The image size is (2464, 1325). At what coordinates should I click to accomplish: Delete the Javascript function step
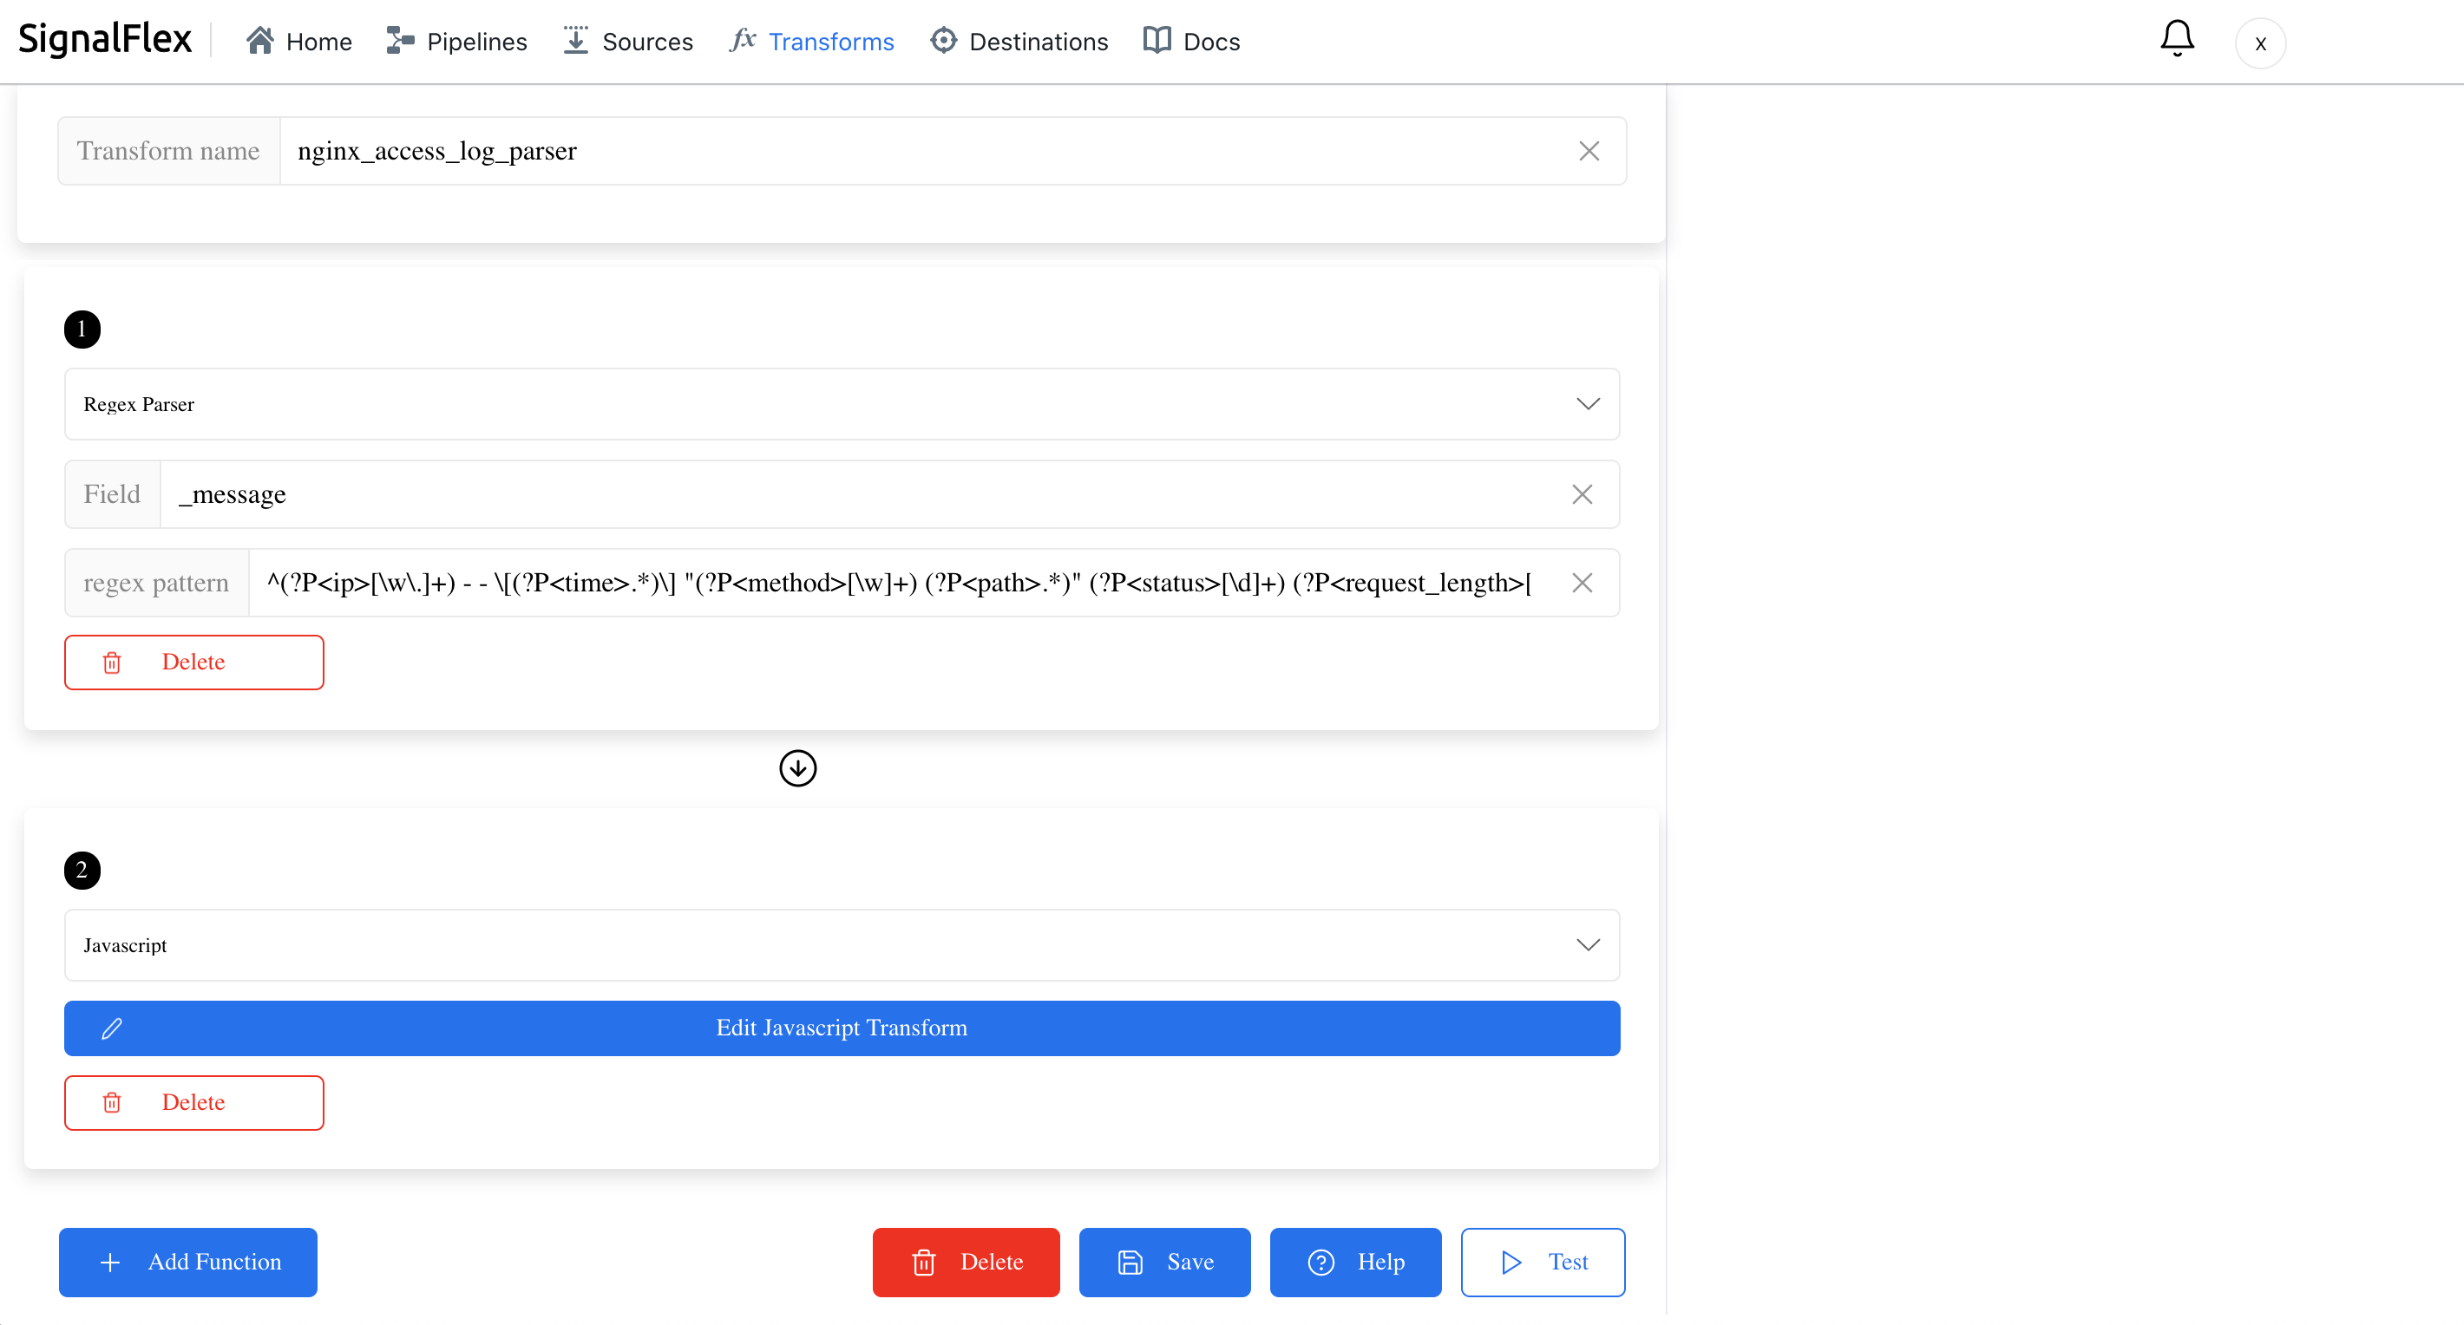194,1102
